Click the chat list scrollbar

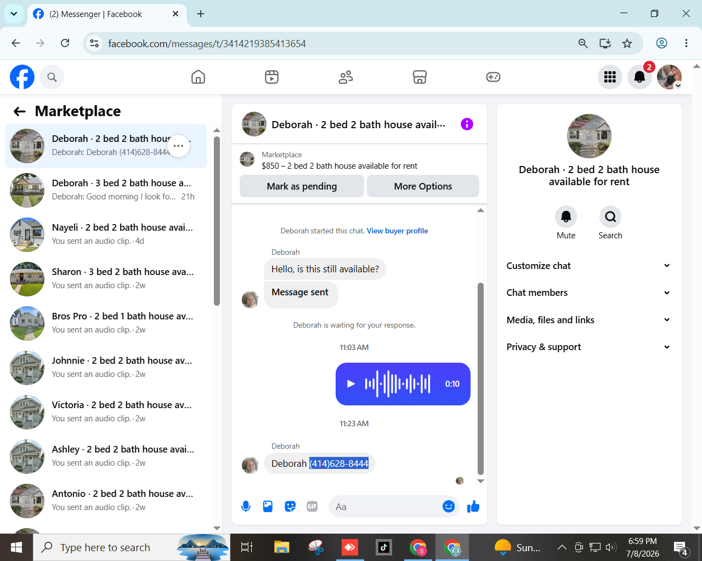(x=217, y=221)
